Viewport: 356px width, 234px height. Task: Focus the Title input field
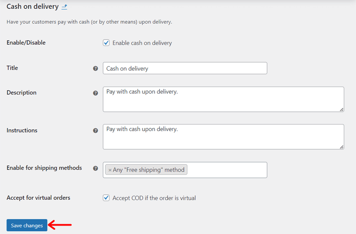pyautogui.click(x=185, y=68)
